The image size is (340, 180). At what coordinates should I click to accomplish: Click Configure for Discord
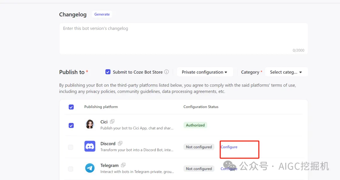coord(229,147)
